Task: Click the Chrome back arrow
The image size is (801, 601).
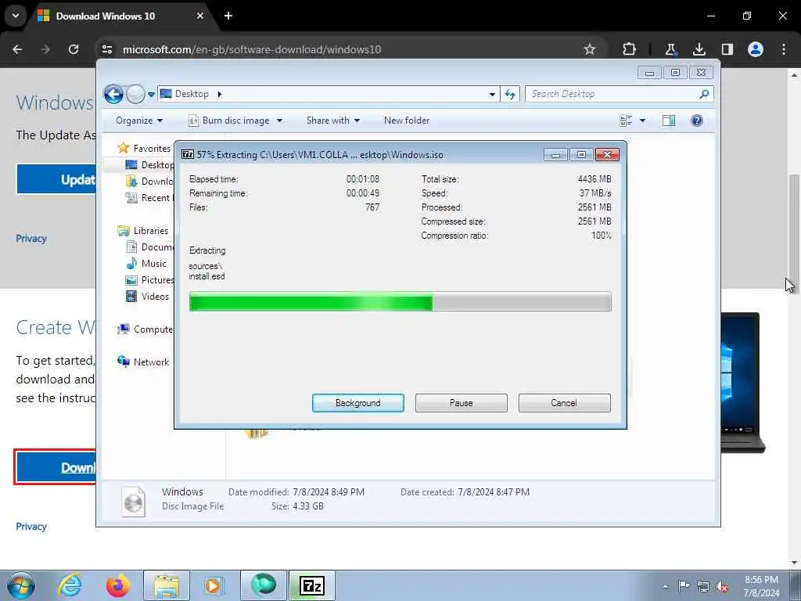Action: (17, 49)
